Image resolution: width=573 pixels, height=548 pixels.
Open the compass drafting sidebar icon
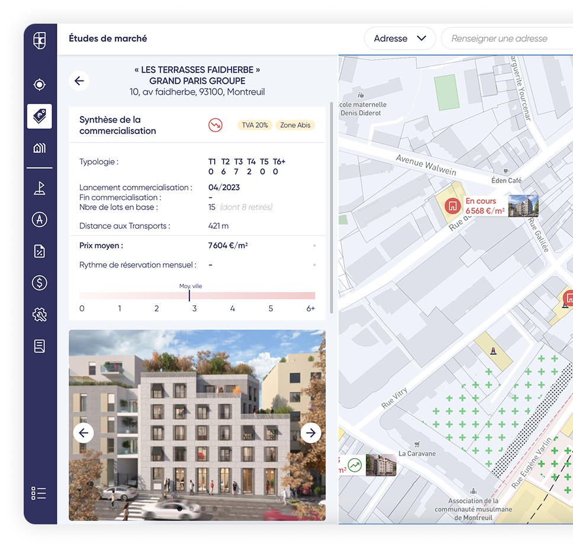tap(40, 220)
